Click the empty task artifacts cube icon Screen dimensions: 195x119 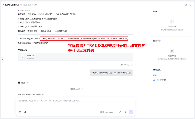pyautogui.click(x=172, y=51)
